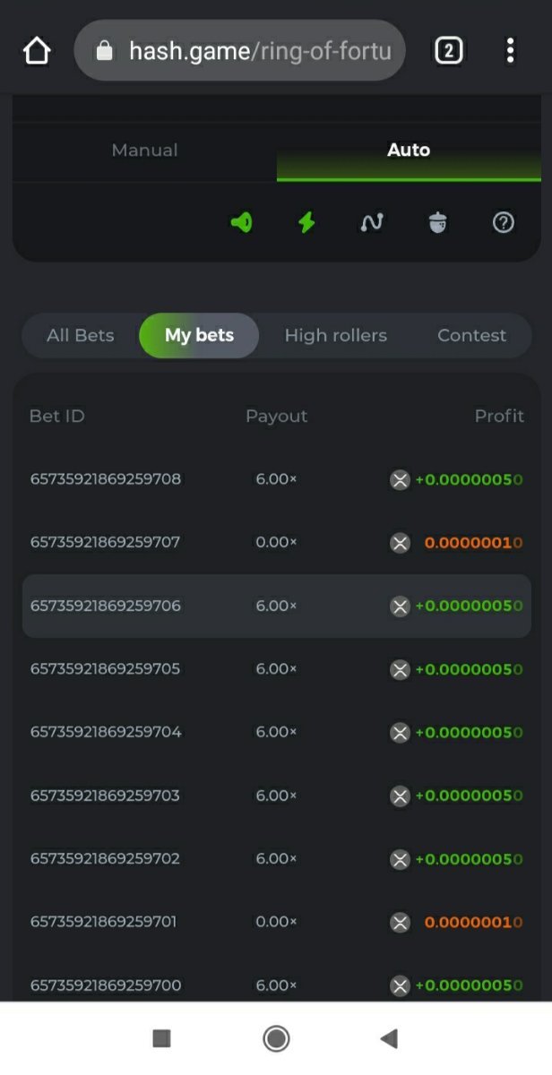The image size is (552, 1075).
Task: Click the losing bet ending in 259707
Action: [x=106, y=543]
